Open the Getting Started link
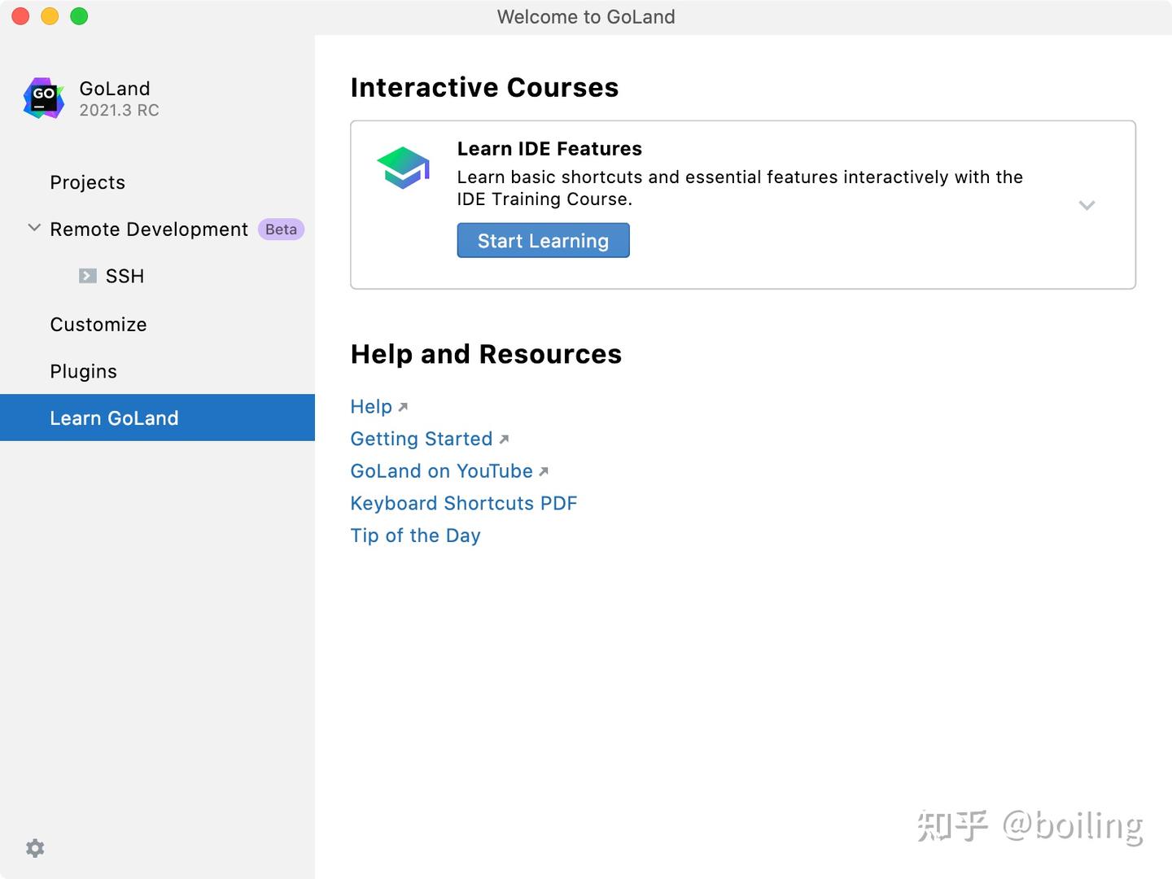The image size is (1172, 879). [x=422, y=439]
